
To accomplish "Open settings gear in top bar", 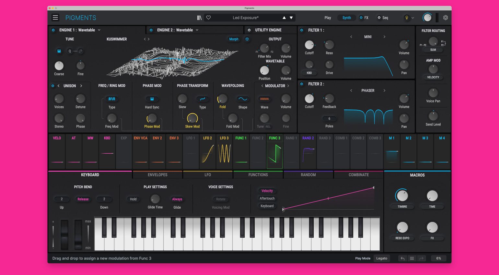I will click(446, 18).
